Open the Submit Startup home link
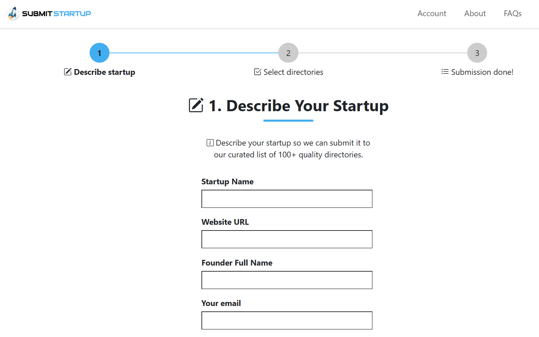 (49, 13)
